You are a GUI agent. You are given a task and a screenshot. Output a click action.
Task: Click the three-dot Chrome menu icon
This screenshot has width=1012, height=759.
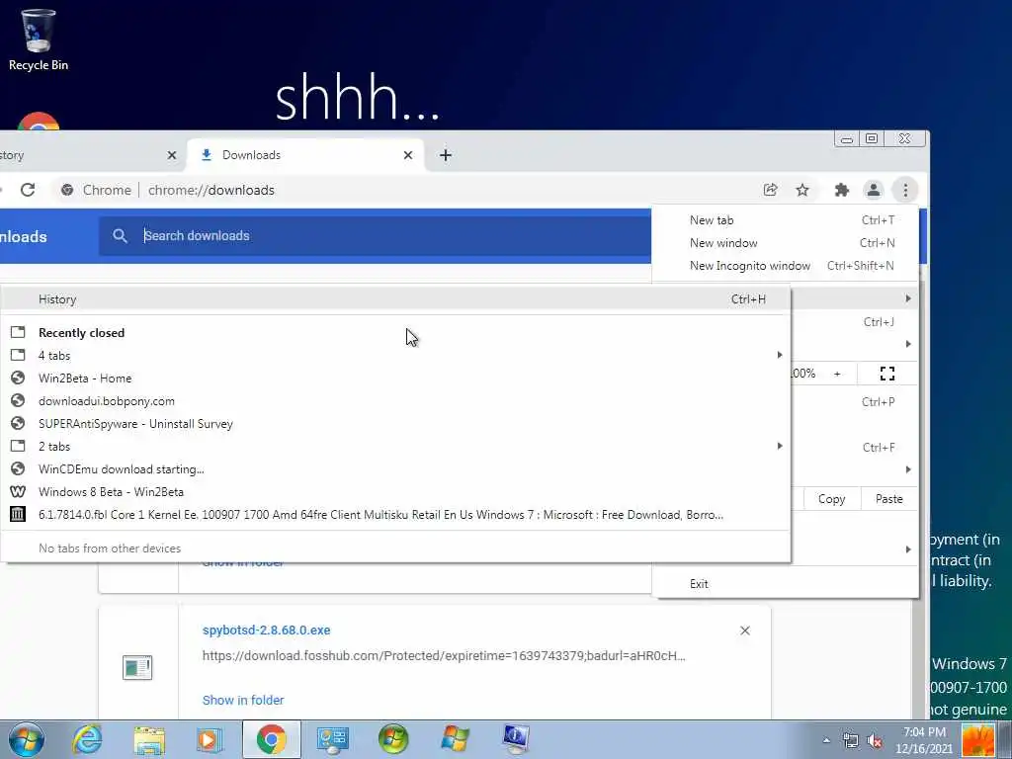click(x=905, y=190)
